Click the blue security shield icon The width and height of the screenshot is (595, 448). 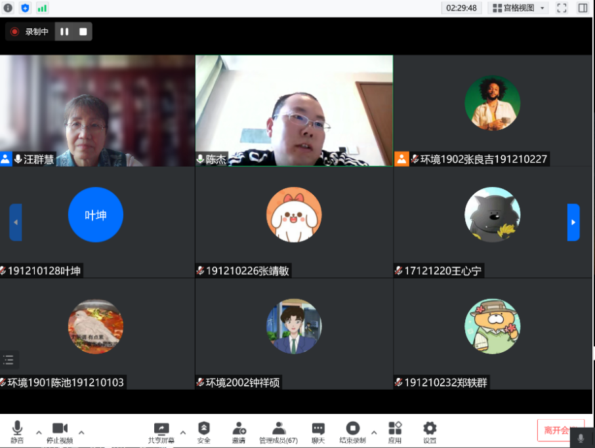(25, 8)
